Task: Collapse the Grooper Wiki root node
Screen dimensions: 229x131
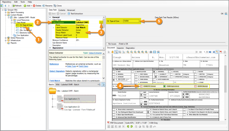Action: pos(3,10)
